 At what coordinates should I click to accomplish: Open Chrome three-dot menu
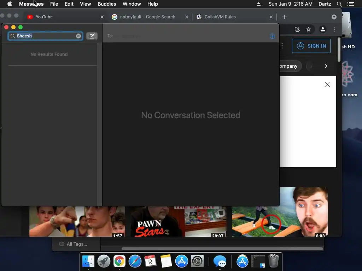click(x=334, y=30)
